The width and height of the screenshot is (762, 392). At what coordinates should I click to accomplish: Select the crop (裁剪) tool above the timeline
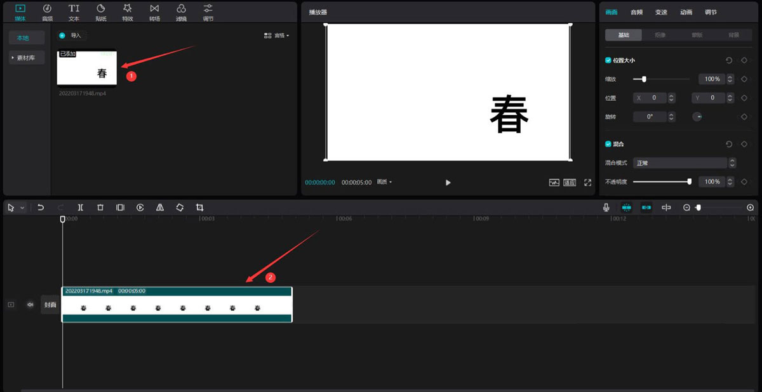click(199, 207)
